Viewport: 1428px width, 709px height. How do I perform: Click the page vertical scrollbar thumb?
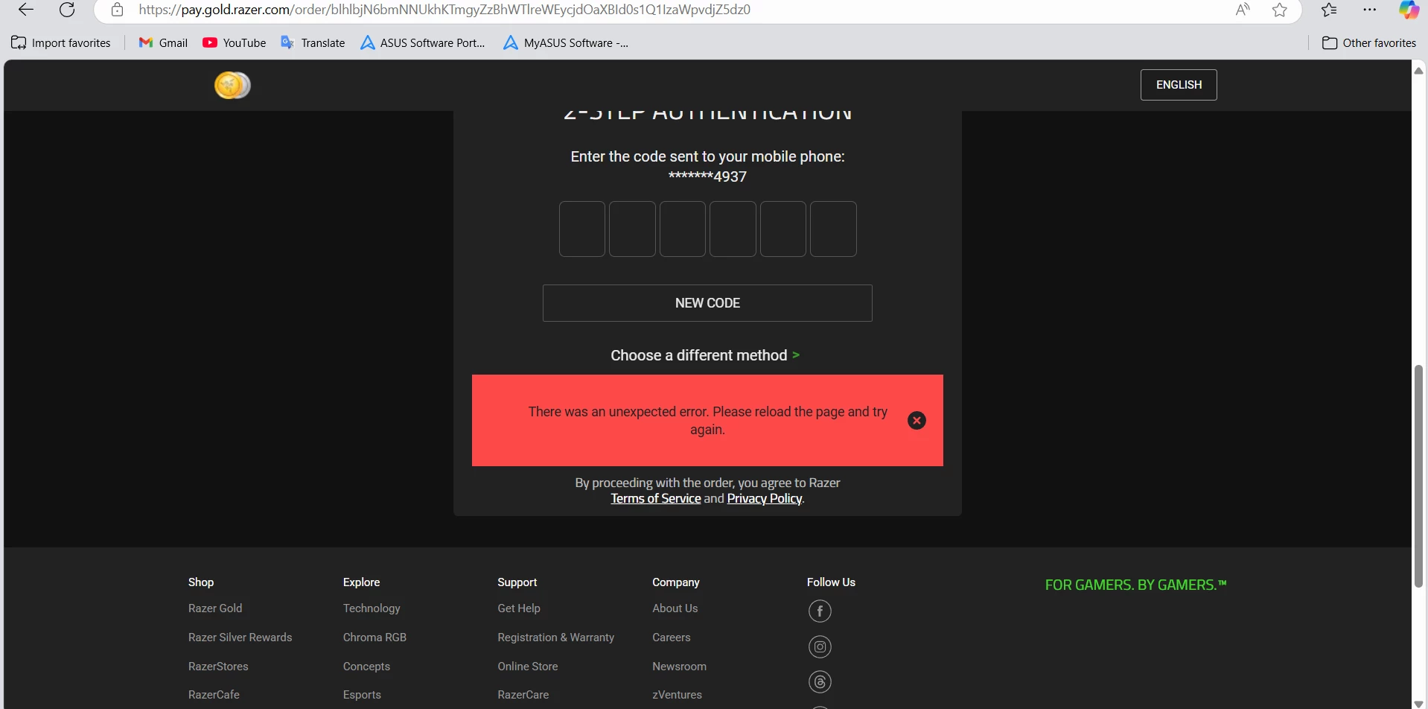(1418, 477)
